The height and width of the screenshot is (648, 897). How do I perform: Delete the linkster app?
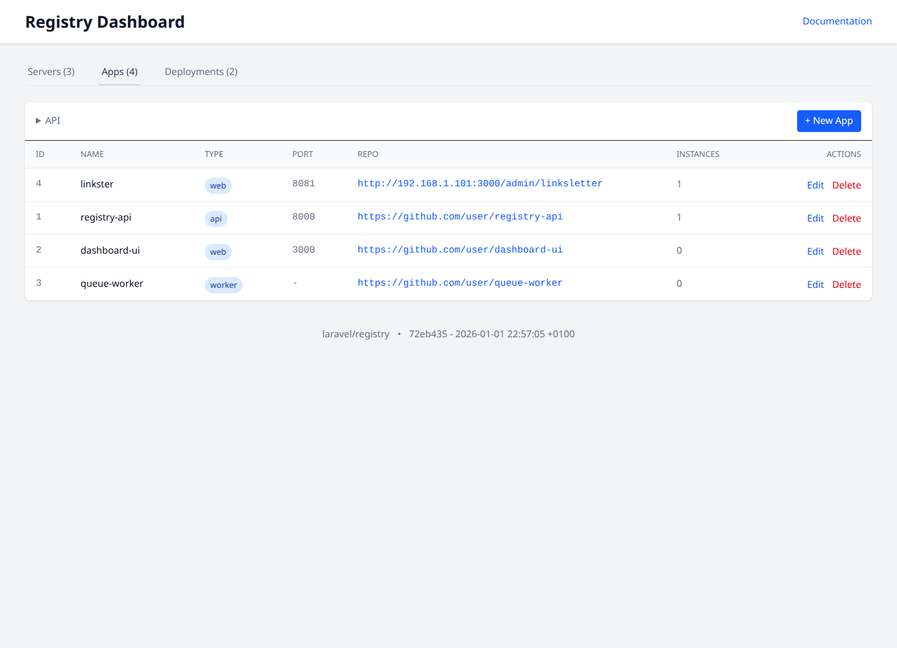pos(846,185)
